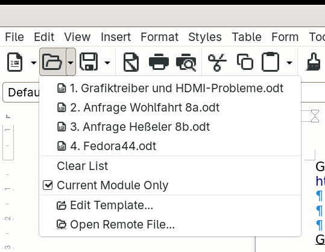Click the Print icon
The height and width of the screenshot is (252, 325).
(159, 62)
